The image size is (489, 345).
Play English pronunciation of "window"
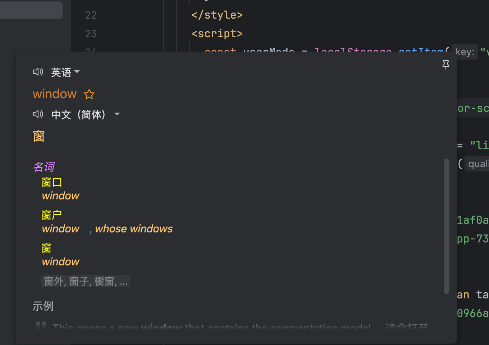[x=38, y=72]
